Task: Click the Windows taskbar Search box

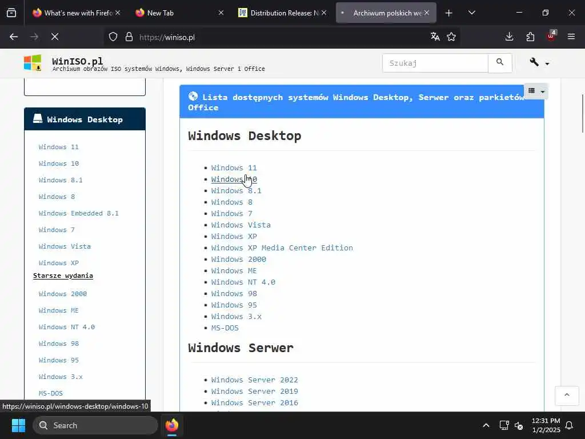Action: tap(95, 425)
